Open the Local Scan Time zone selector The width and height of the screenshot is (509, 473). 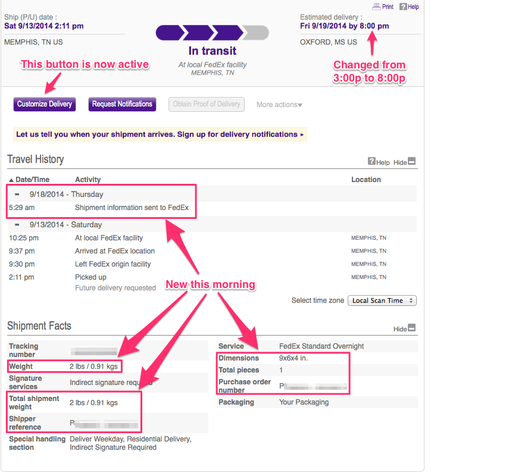pos(382,300)
